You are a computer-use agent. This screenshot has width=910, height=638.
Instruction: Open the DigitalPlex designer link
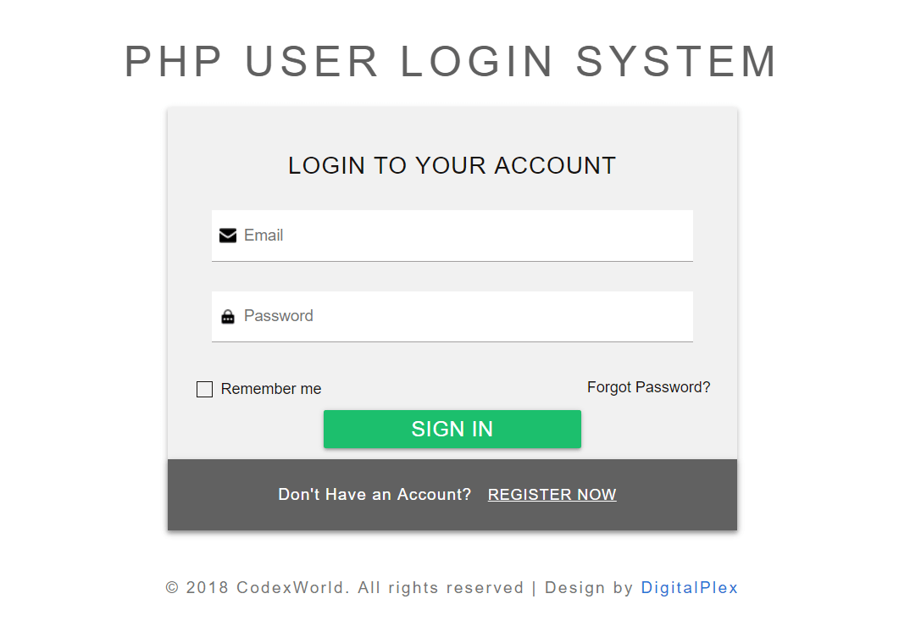pyautogui.click(x=689, y=587)
